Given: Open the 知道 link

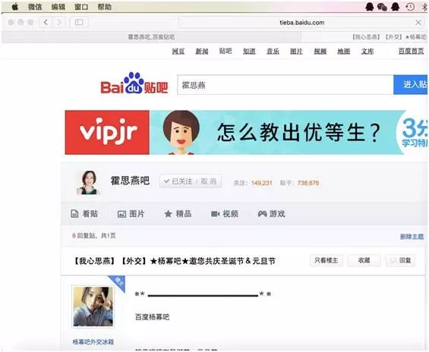Looking at the screenshot, I should click(249, 51).
